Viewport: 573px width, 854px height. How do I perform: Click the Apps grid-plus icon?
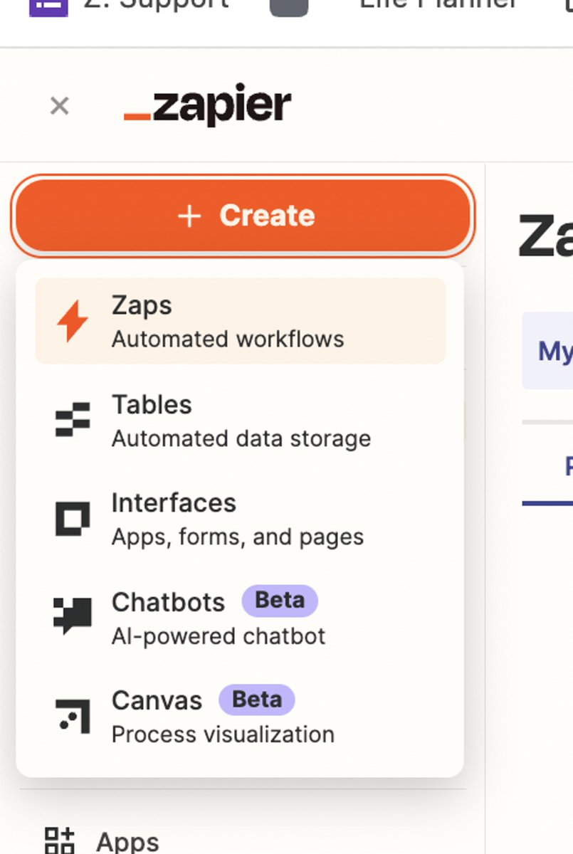click(x=60, y=841)
